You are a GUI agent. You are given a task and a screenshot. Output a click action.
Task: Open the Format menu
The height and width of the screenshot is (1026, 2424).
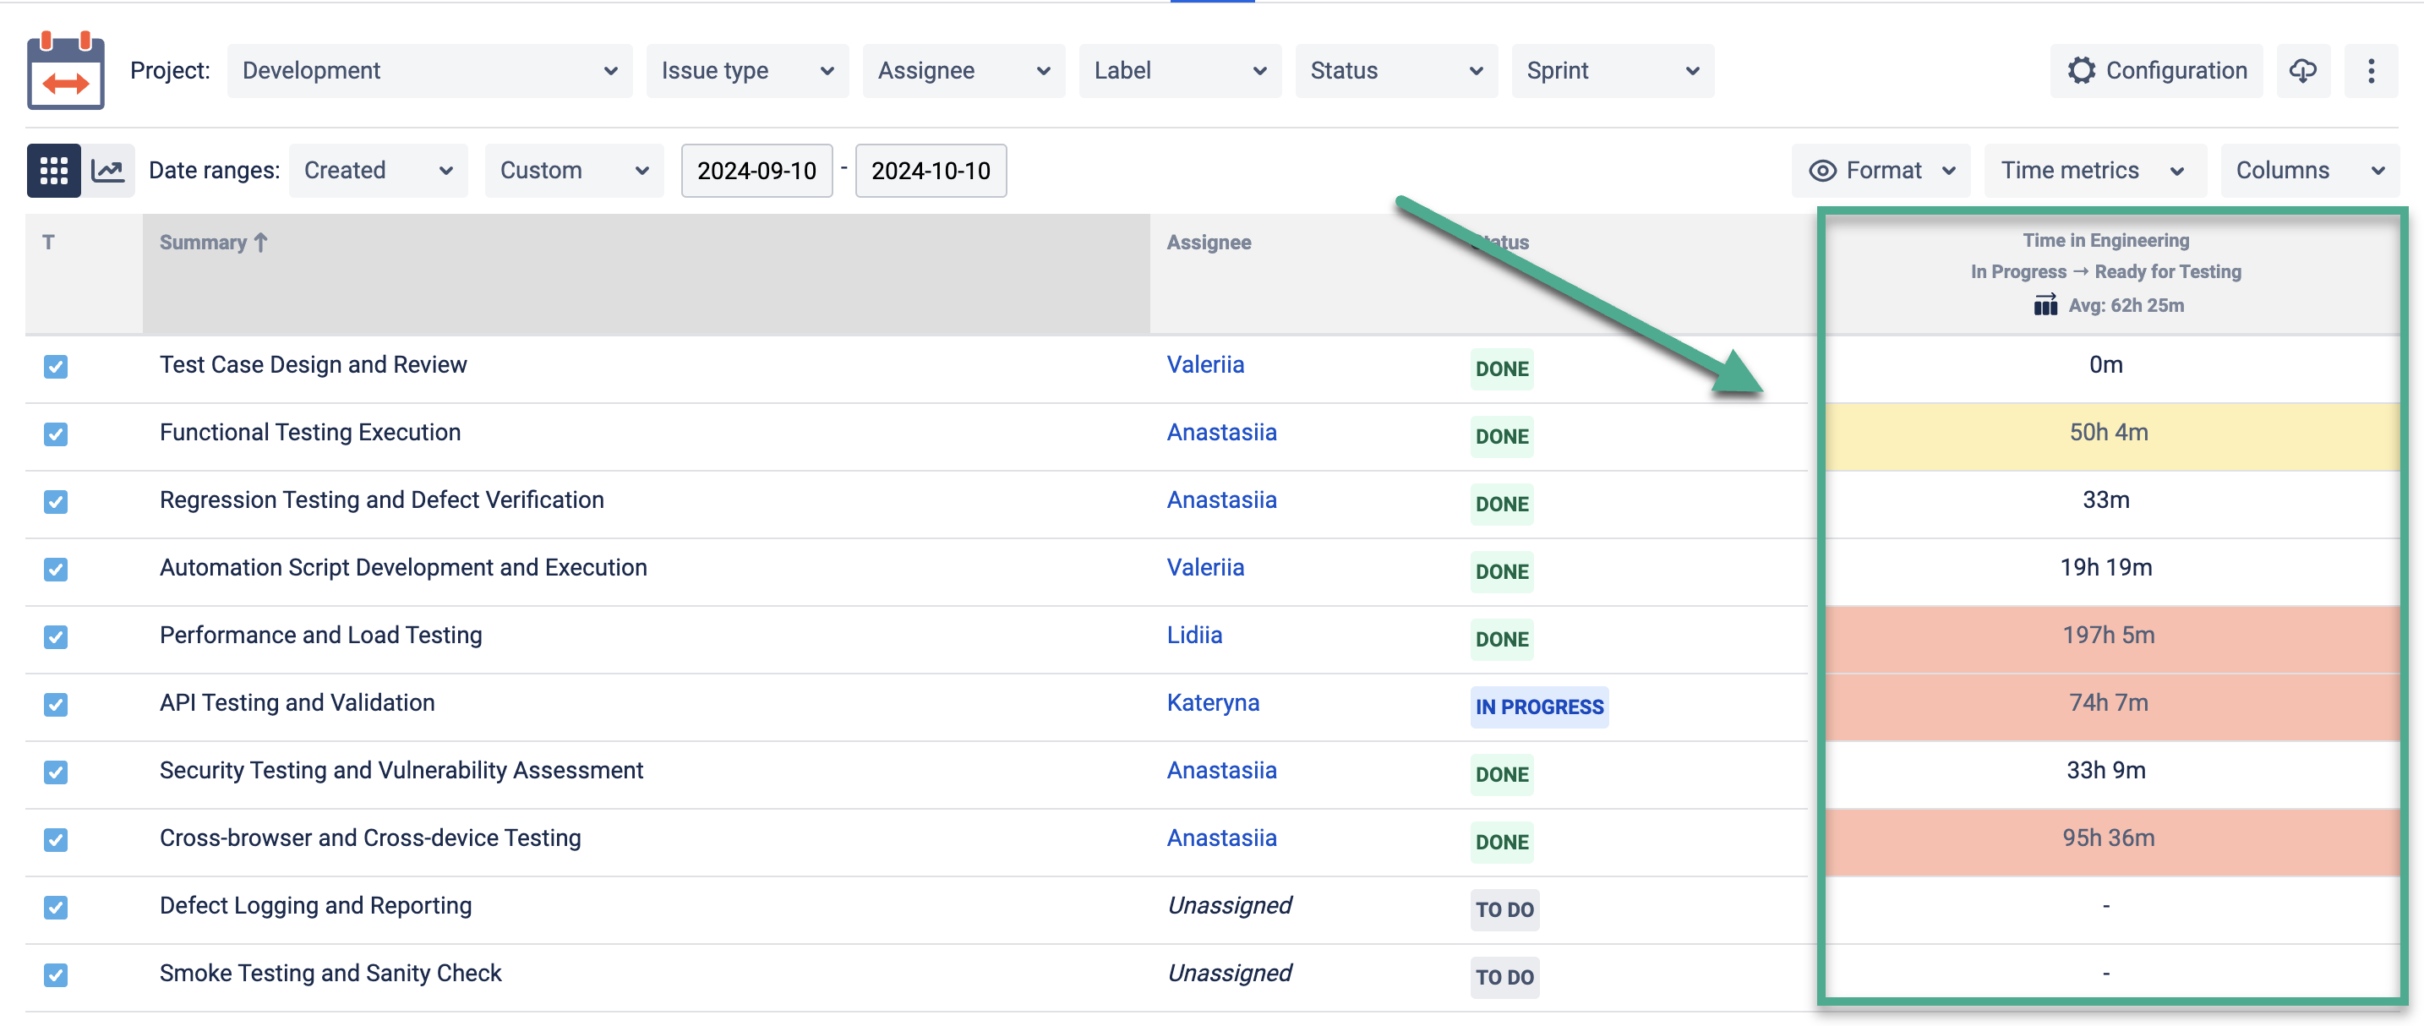[x=1881, y=171]
